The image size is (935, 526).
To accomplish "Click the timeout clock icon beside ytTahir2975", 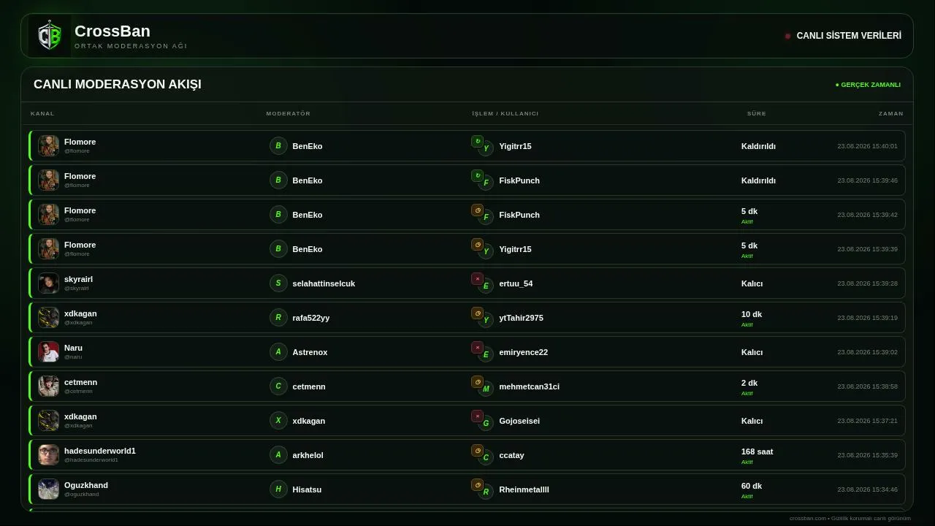I will tap(477, 313).
